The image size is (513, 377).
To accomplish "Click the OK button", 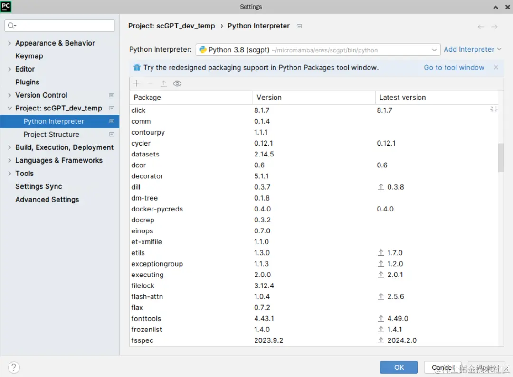I will coord(399,367).
